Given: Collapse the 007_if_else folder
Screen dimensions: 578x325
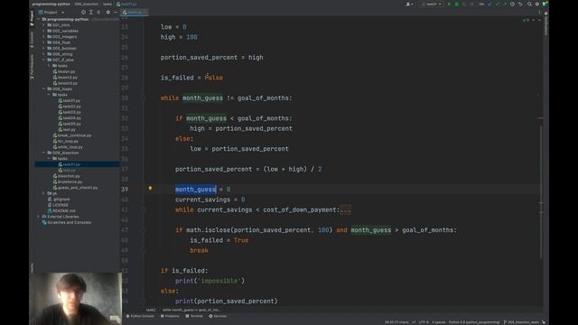Looking at the screenshot, I should pyautogui.click(x=44, y=60).
